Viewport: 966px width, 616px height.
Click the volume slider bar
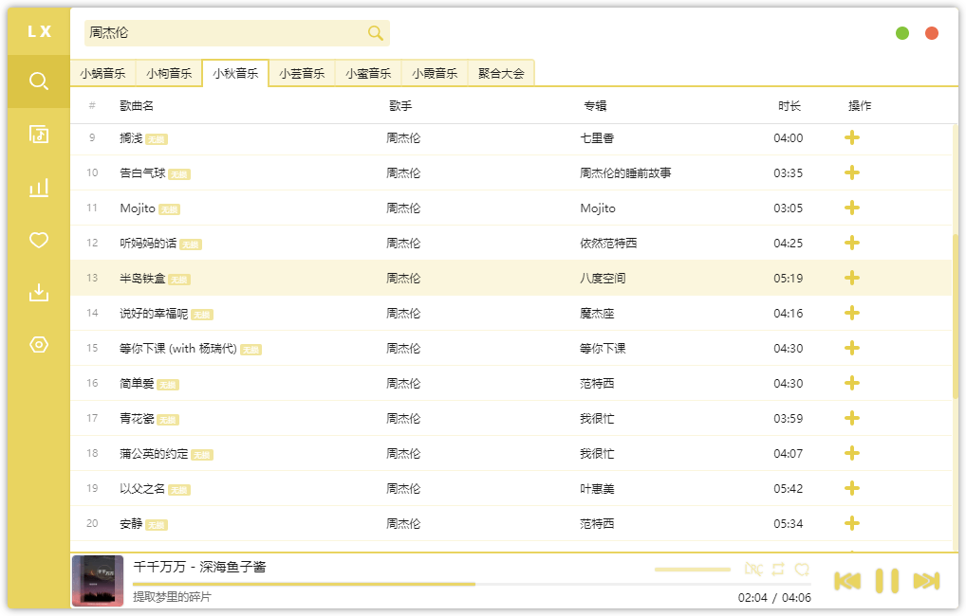pyautogui.click(x=692, y=570)
